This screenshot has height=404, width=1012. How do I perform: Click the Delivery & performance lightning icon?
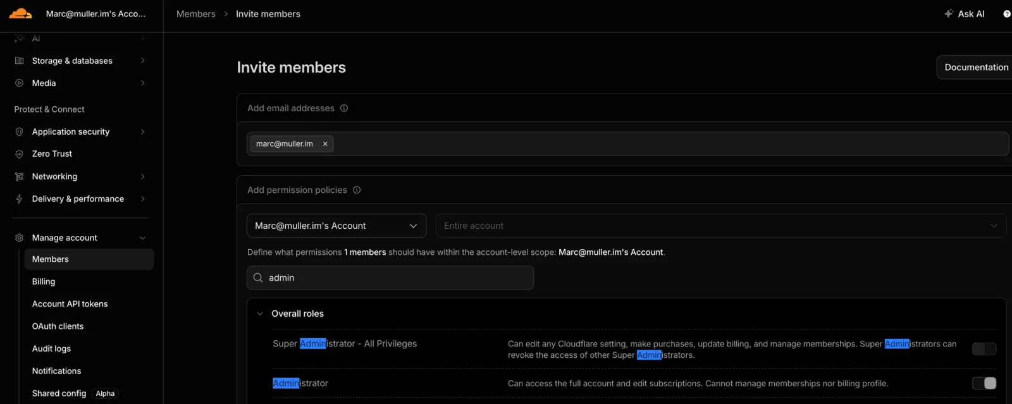[x=19, y=199]
